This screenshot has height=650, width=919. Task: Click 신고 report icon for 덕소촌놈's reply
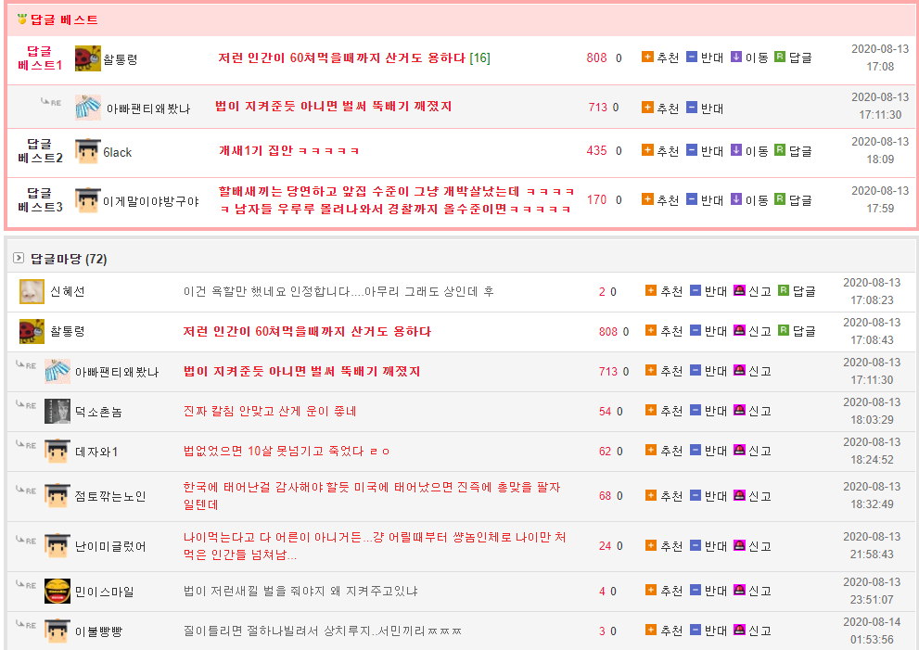[x=739, y=411]
